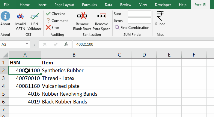Open the Insert Function fx dialog
Viewport: 214px width, 117px height.
[66, 44]
